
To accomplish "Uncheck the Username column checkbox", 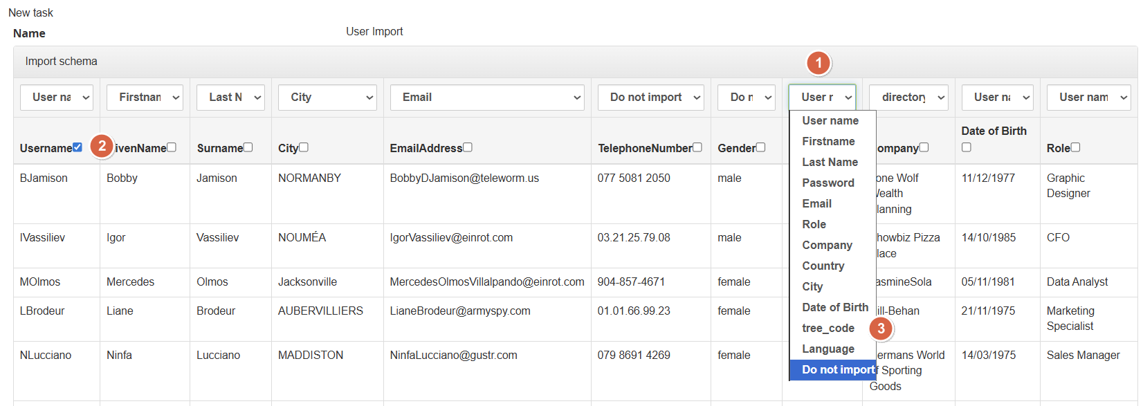I will pos(77,147).
